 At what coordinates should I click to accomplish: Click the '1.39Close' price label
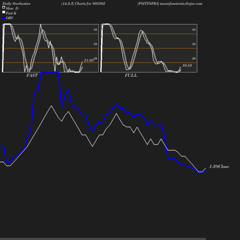pos(219,167)
